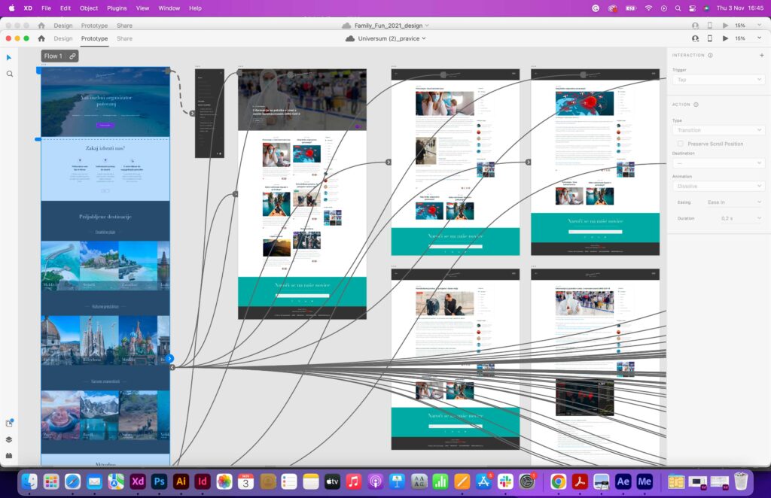Click the Flow 1 label
The height and width of the screenshot is (498, 771).
[x=53, y=56]
